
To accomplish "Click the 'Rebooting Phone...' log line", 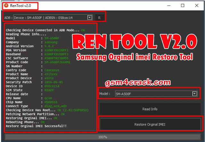I will click(x=25, y=122).
